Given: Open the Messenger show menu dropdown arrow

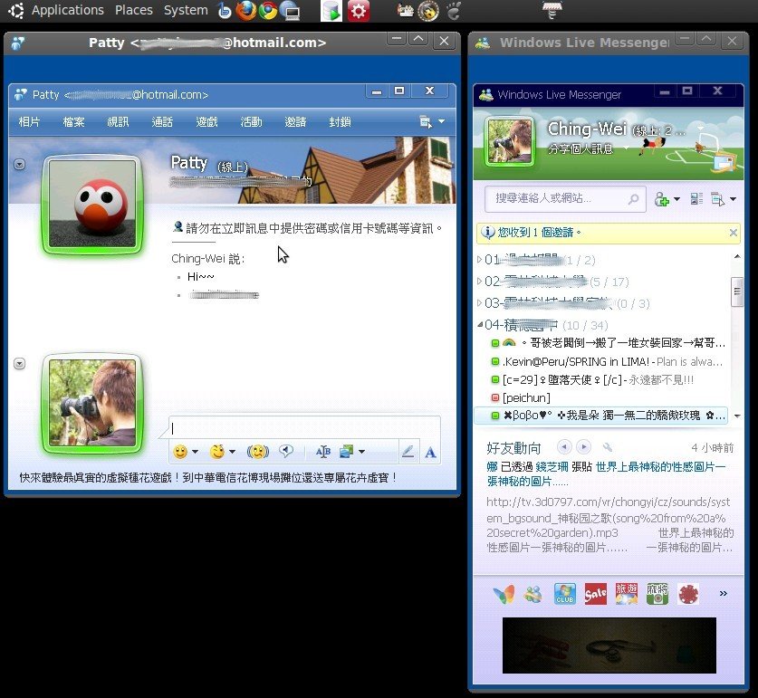Looking at the screenshot, I should tap(733, 199).
